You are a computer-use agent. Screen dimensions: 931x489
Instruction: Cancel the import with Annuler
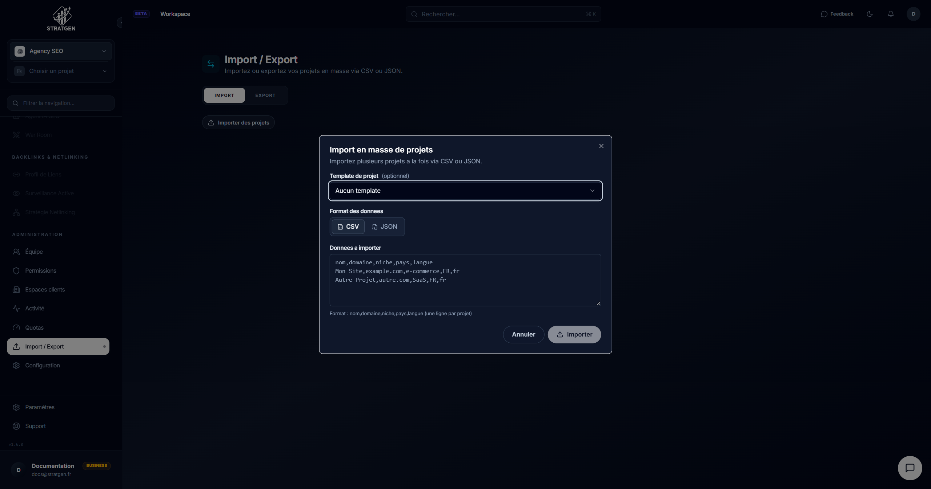pos(523,334)
